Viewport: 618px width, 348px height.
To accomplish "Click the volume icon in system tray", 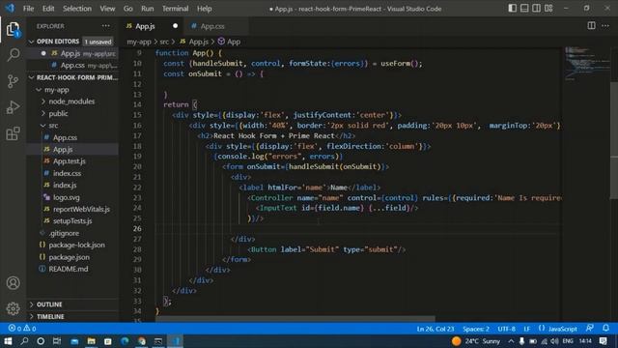I will pos(554,341).
